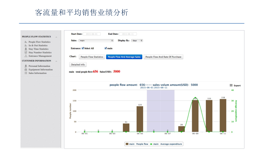Click the Stay Time Statistics person icon

pyautogui.click(x=26, y=49)
